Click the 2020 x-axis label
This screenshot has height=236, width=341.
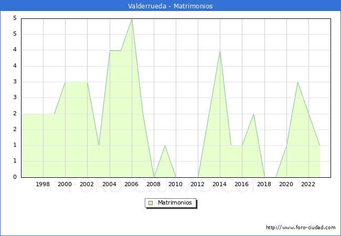tap(286, 184)
